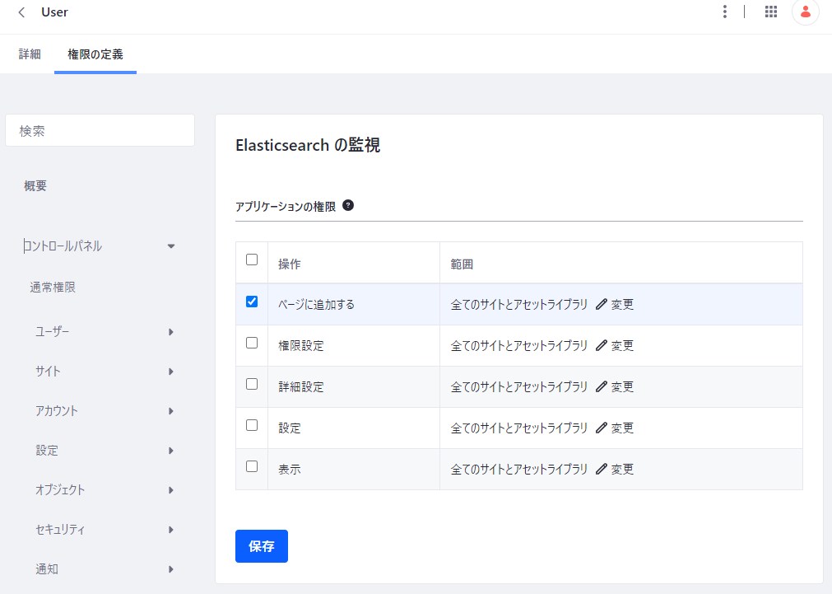This screenshot has height=594, width=832.
Task: Click the 詳細設定 action label
Action: pyautogui.click(x=301, y=386)
